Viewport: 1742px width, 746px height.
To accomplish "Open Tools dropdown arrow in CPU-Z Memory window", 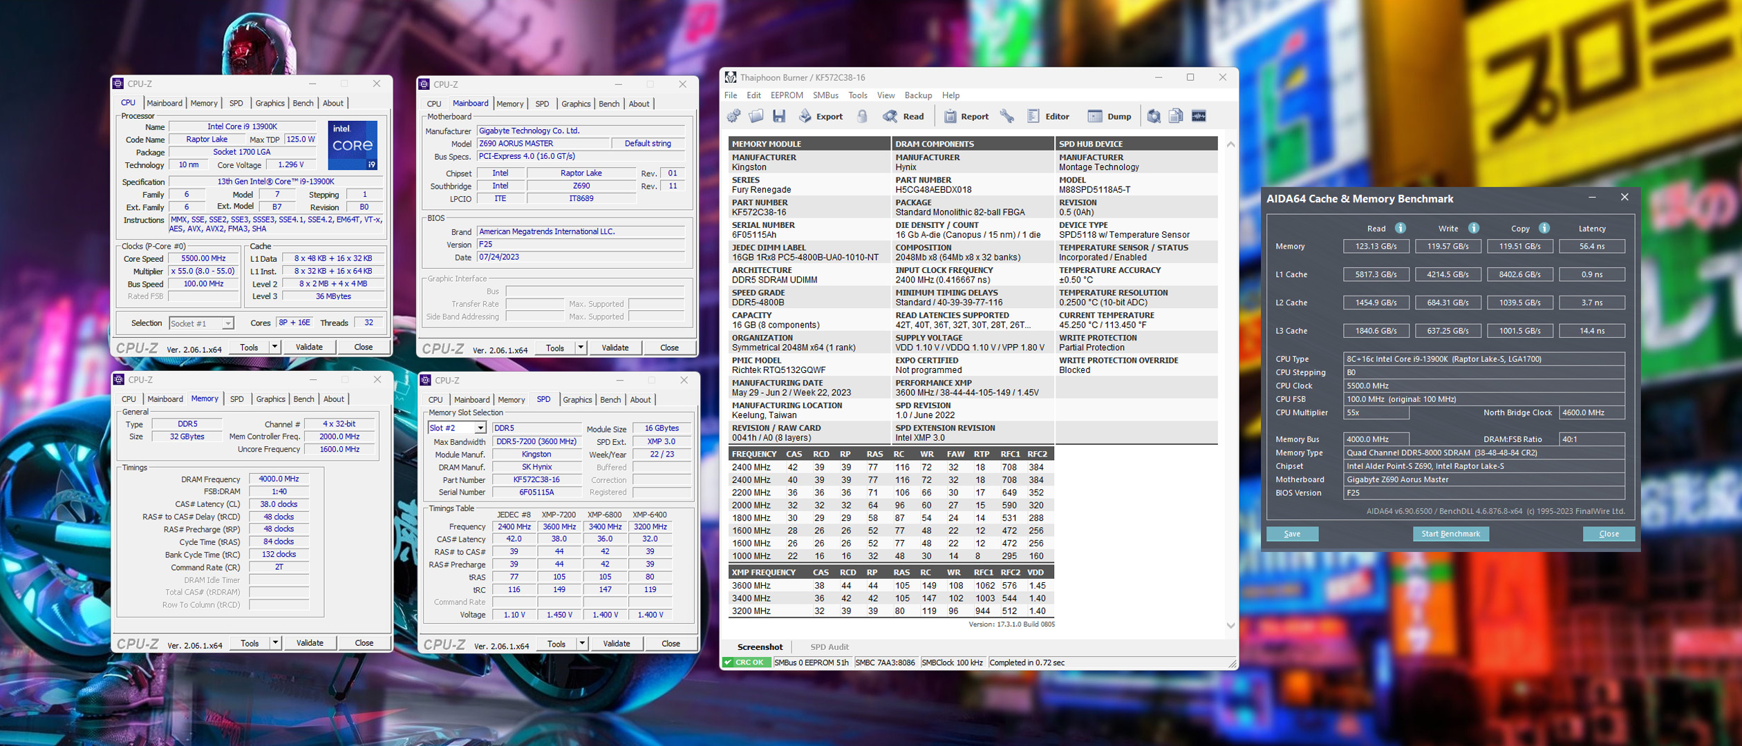I will (x=275, y=642).
